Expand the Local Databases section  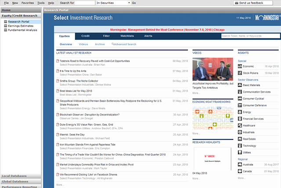[21, 176]
